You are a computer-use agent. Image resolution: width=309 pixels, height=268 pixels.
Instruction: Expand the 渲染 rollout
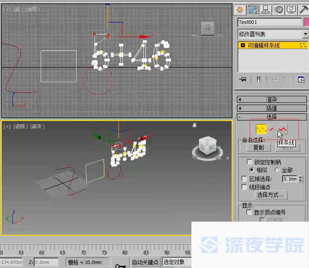(x=272, y=99)
